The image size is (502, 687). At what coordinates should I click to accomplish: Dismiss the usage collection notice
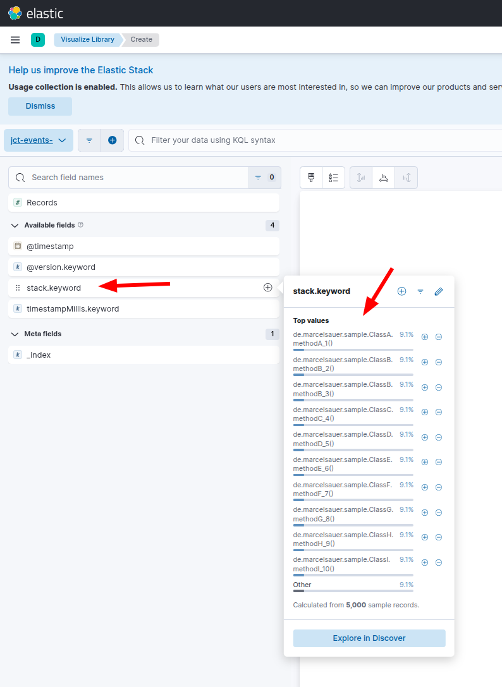tap(40, 106)
